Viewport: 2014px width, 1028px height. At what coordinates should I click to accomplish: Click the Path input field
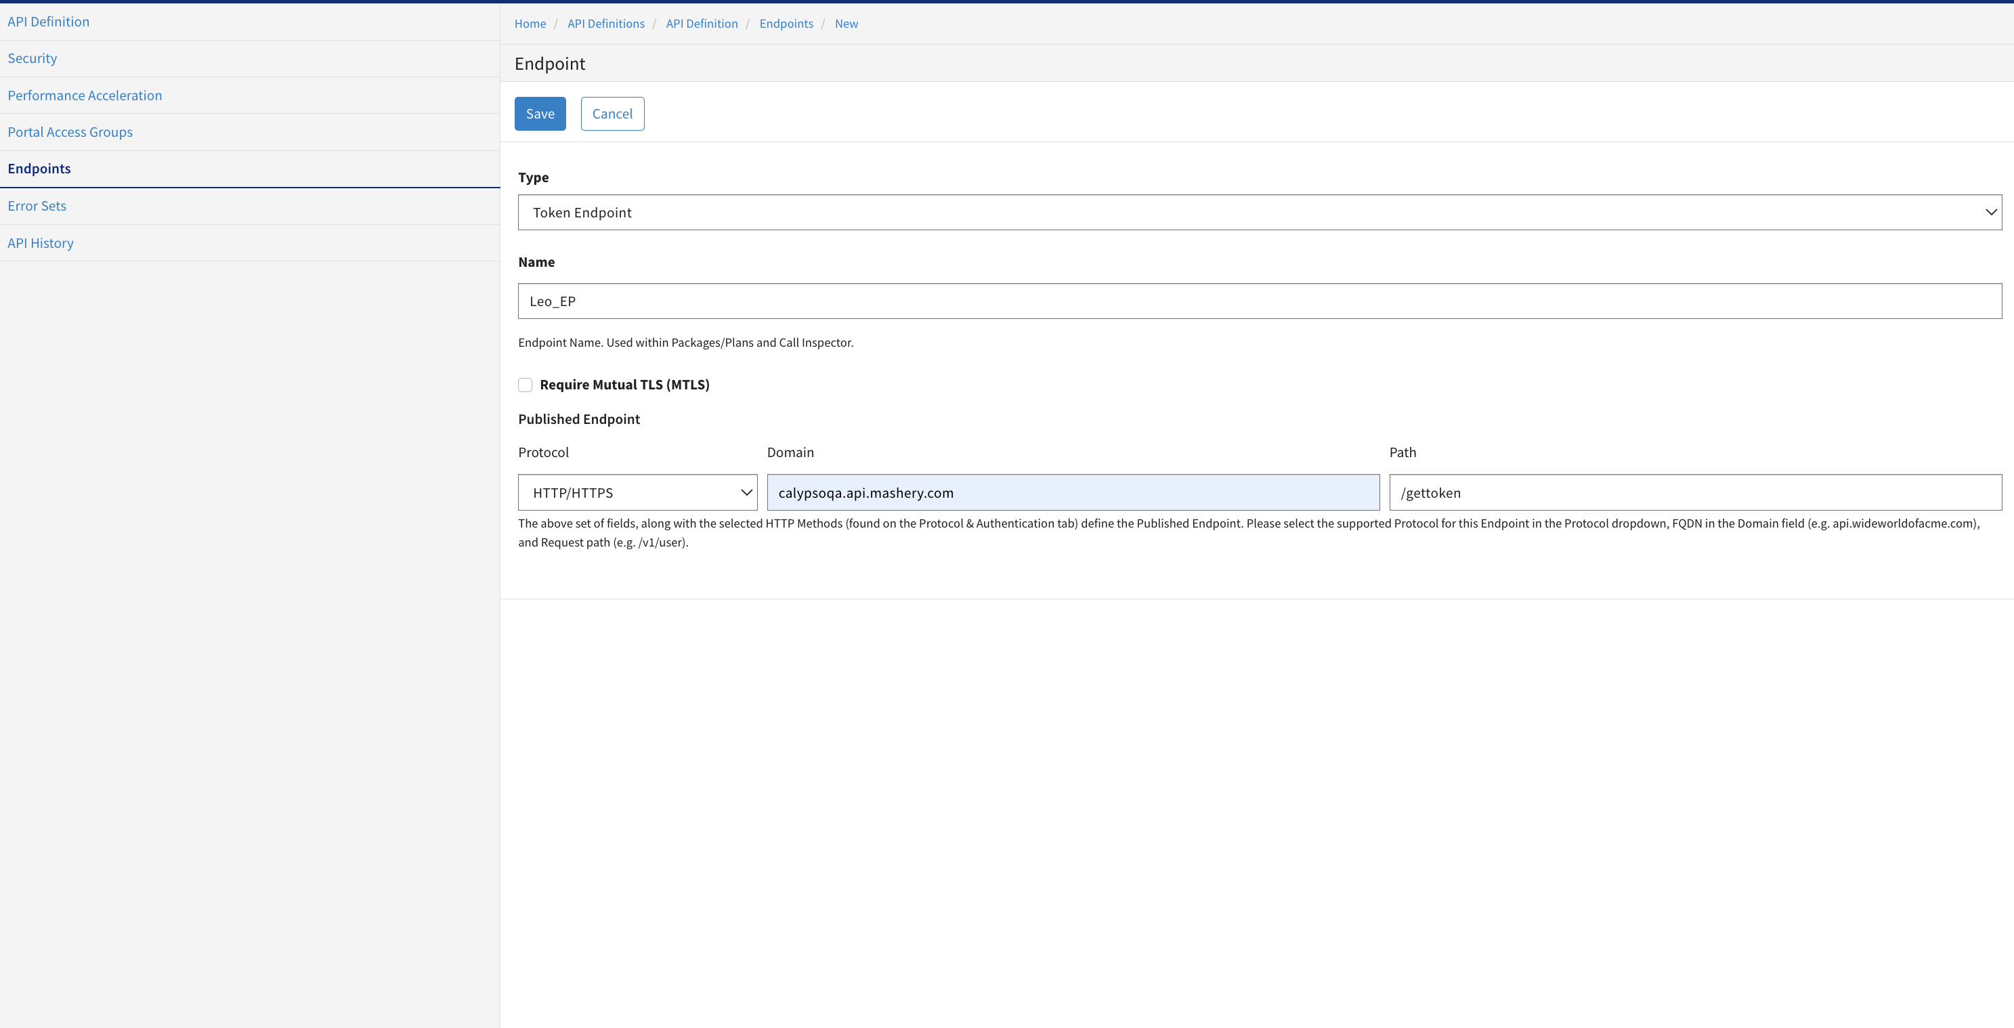click(x=1695, y=492)
